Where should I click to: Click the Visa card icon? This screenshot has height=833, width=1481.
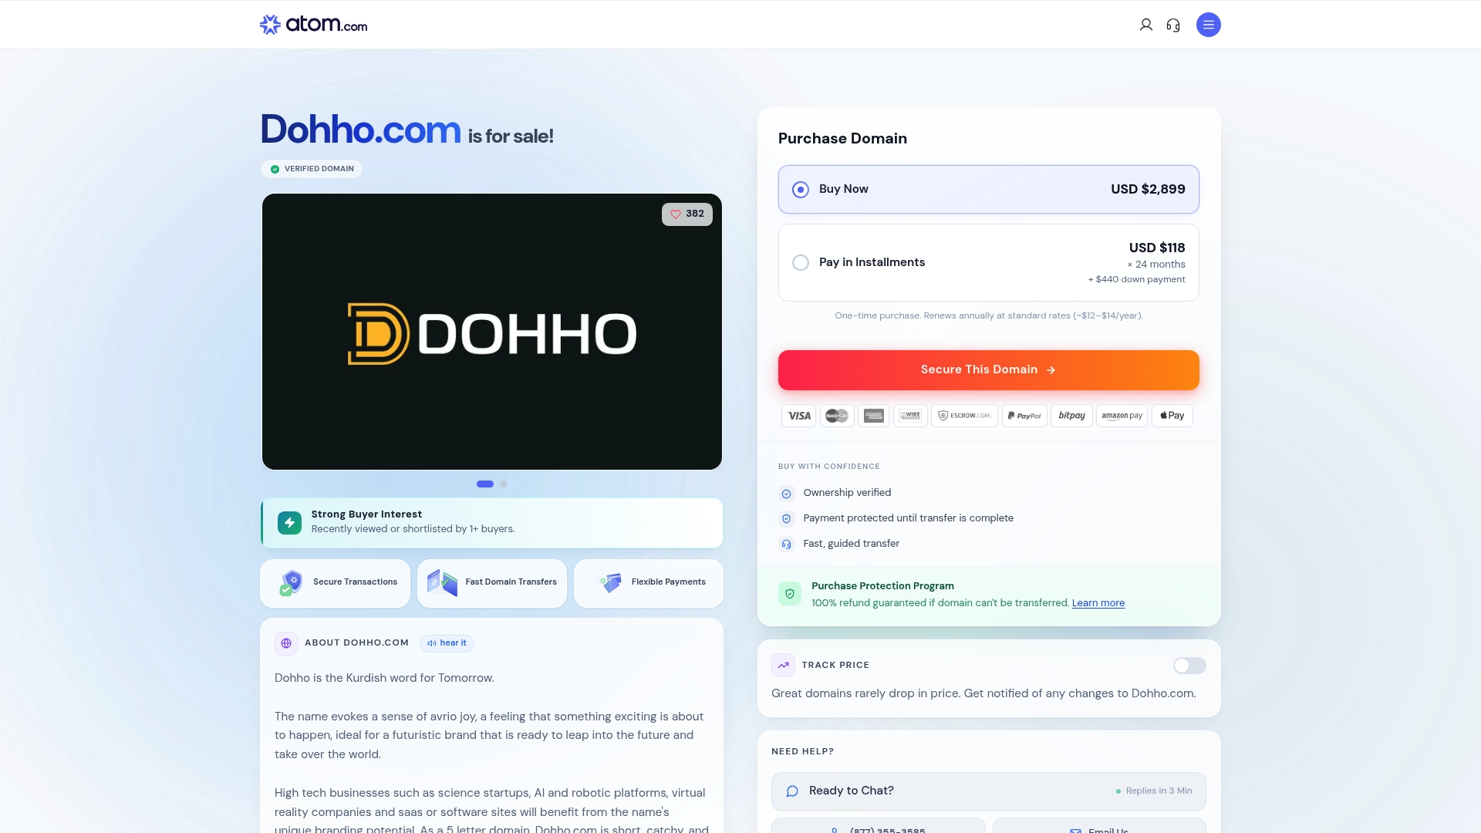(x=798, y=416)
